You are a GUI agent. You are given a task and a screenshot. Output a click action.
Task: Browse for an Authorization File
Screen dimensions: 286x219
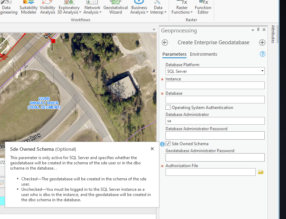coord(261,172)
